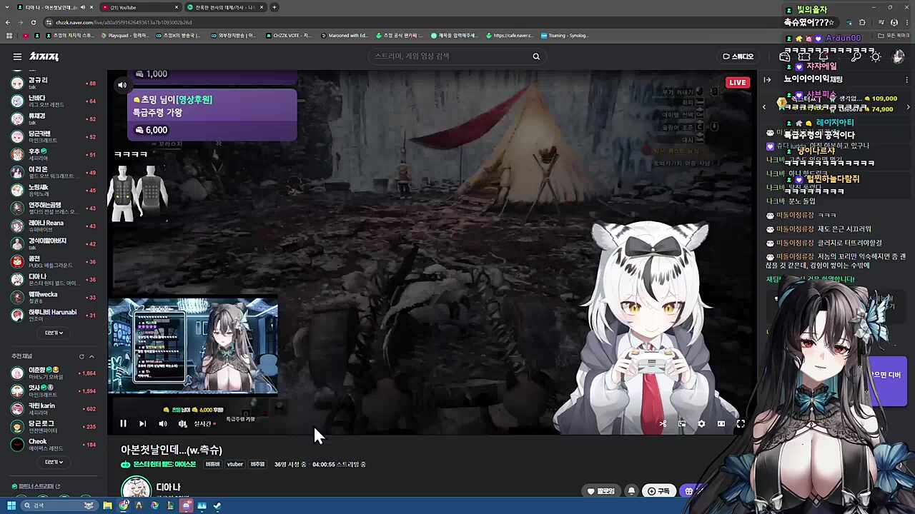Open Steam from the taskbar

click(217, 505)
